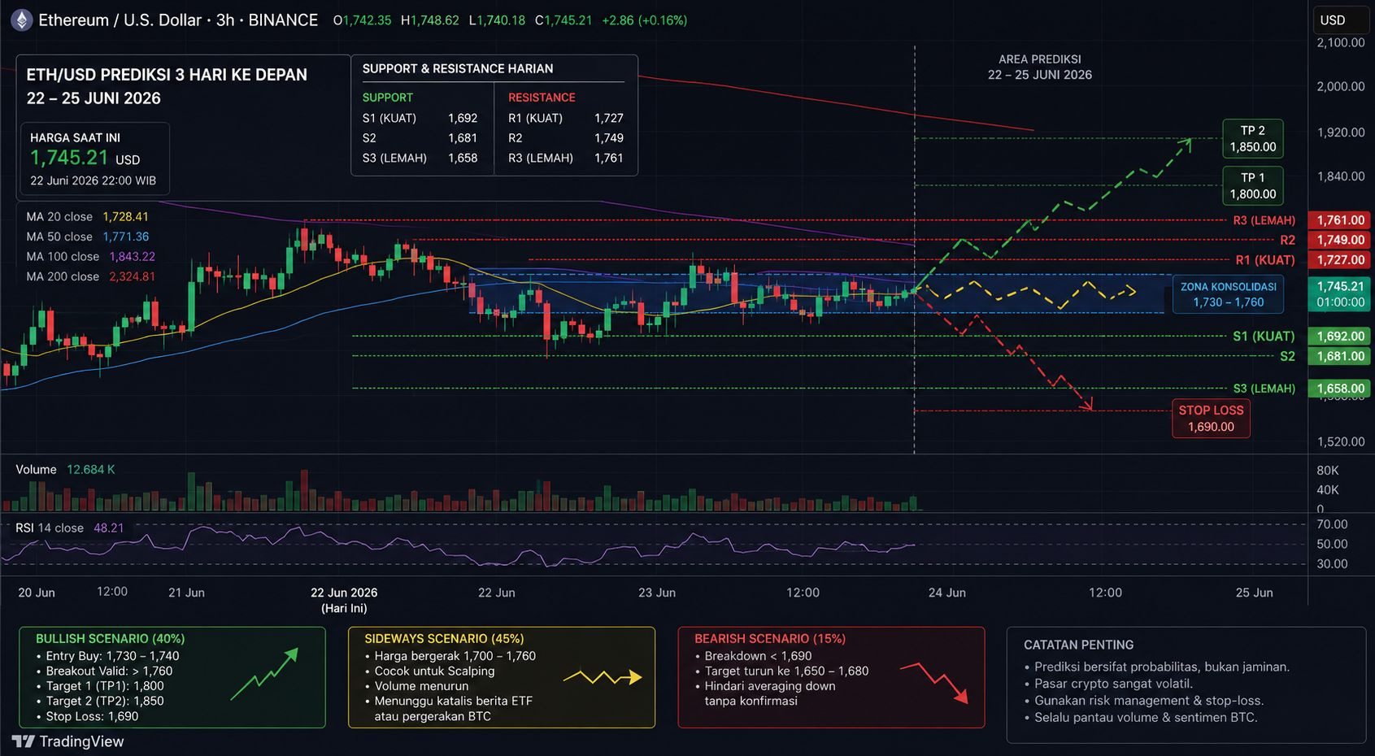Viewport: 1375px width, 756px height.
Task: Click the 1,520.00 price-axis value
Action: (1341, 441)
